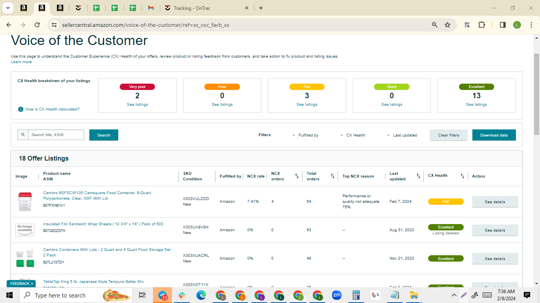Image resolution: width=540 pixels, height=303 pixels.
Task: Switch to the Gmail tab
Action: pyautogui.click(x=151, y=8)
